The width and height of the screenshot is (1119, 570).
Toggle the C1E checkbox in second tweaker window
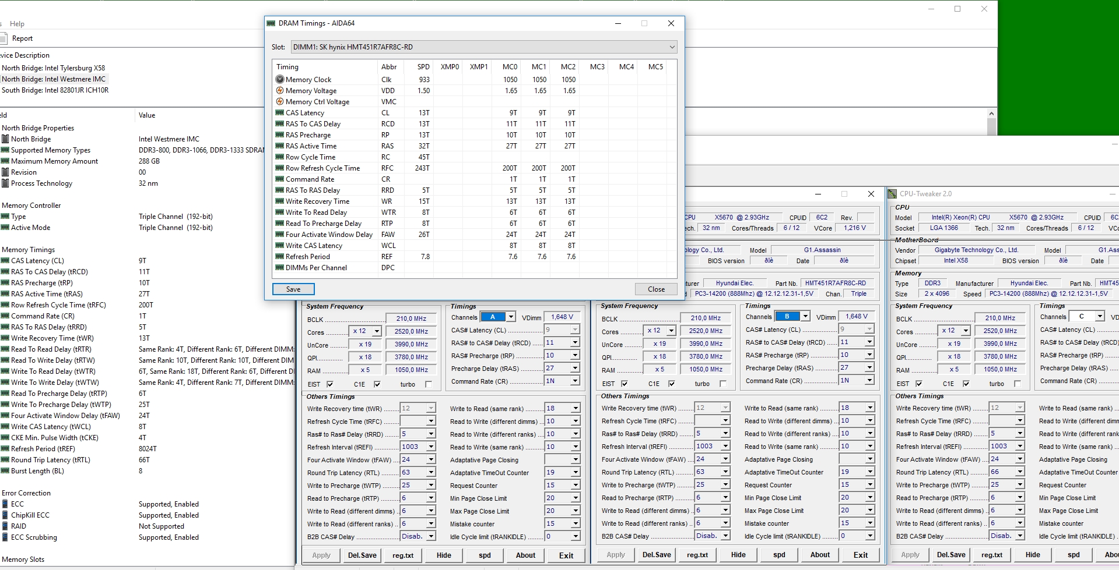pyautogui.click(x=672, y=384)
